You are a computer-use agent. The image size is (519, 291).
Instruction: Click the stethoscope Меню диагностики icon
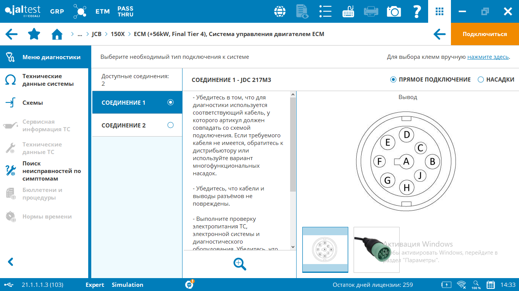(10, 57)
